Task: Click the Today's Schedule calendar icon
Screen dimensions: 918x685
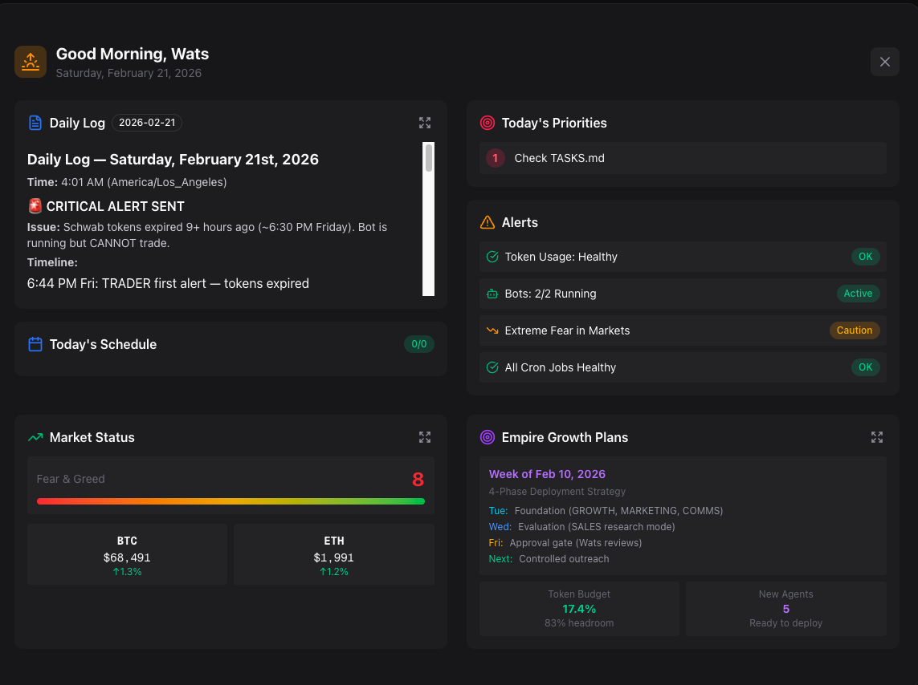Action: click(x=35, y=344)
